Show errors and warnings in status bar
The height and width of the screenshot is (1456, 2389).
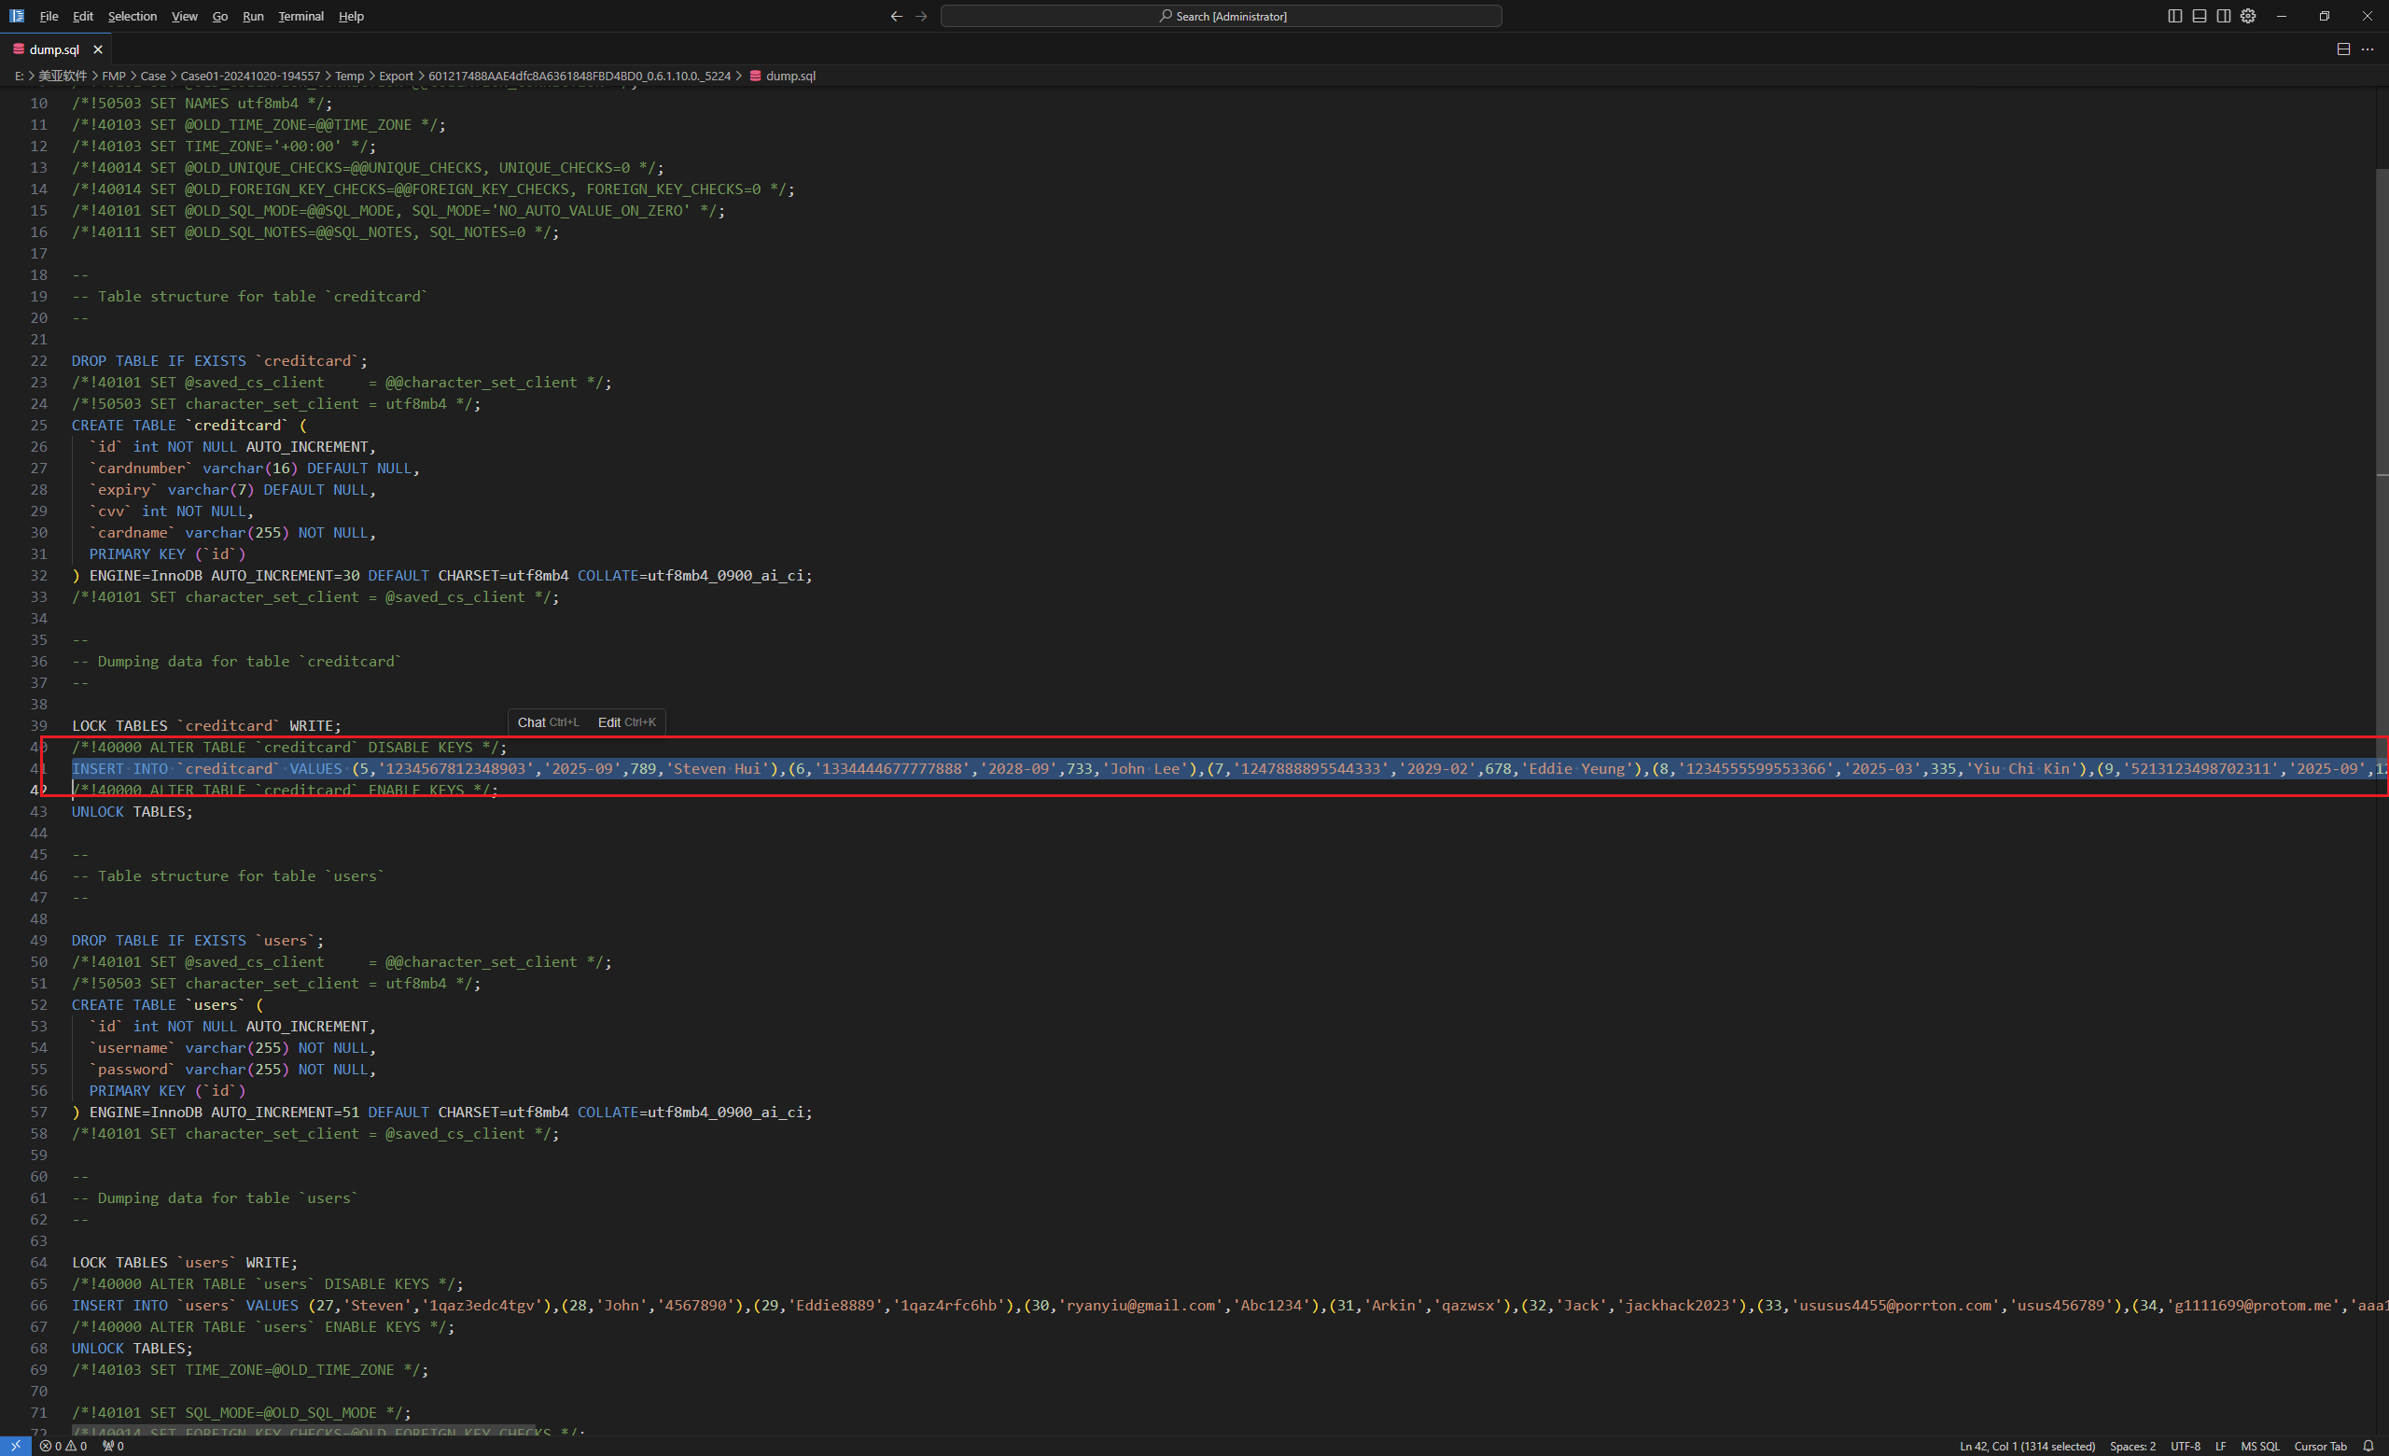[x=63, y=1446]
